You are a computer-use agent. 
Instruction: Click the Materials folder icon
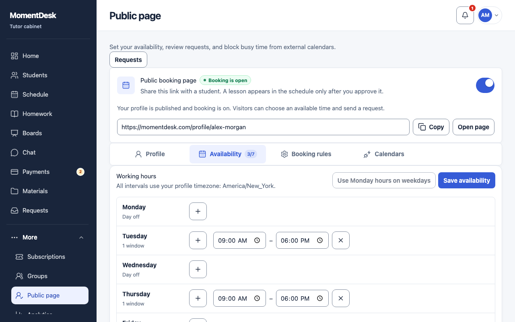pyautogui.click(x=14, y=191)
